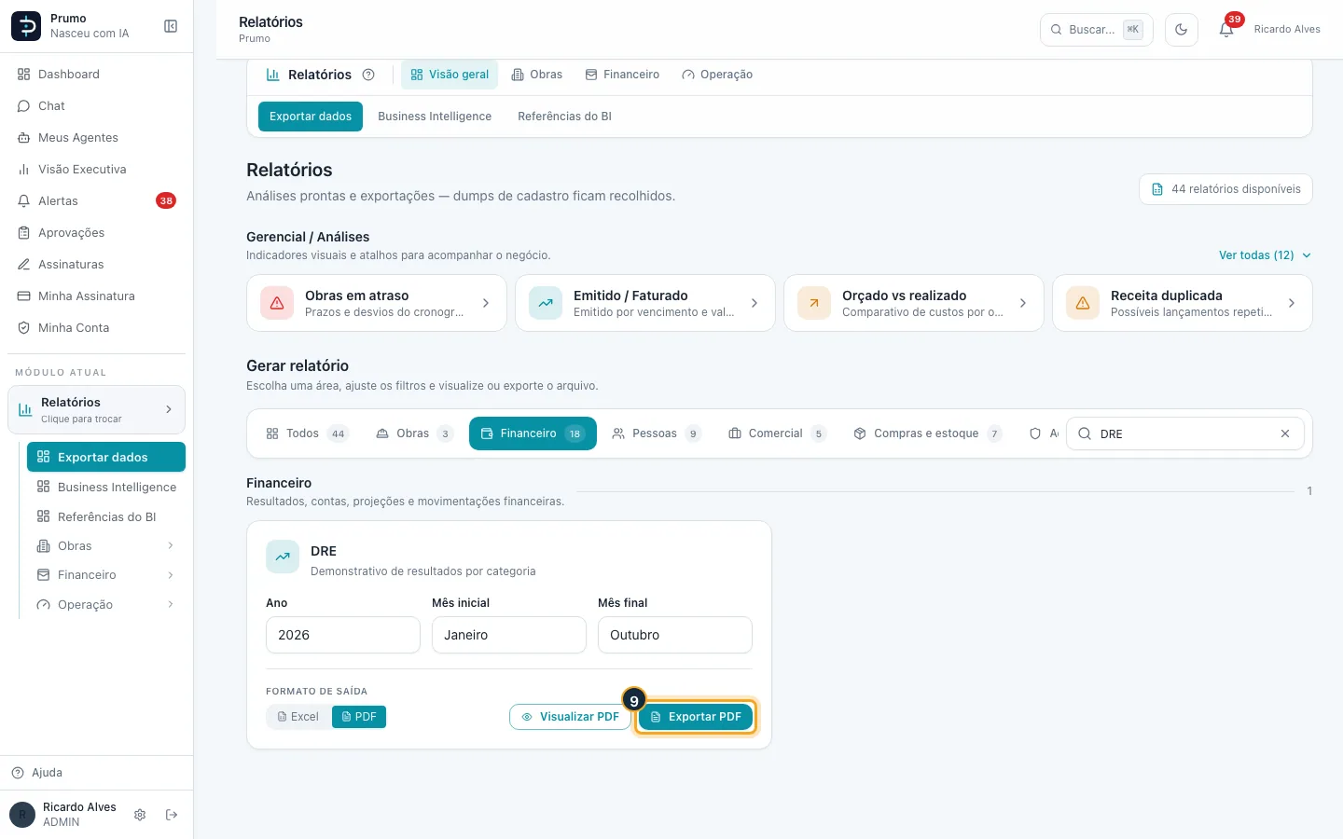Switch to the Visão geral tab
Screen dimensions: 1343x839
click(450, 75)
